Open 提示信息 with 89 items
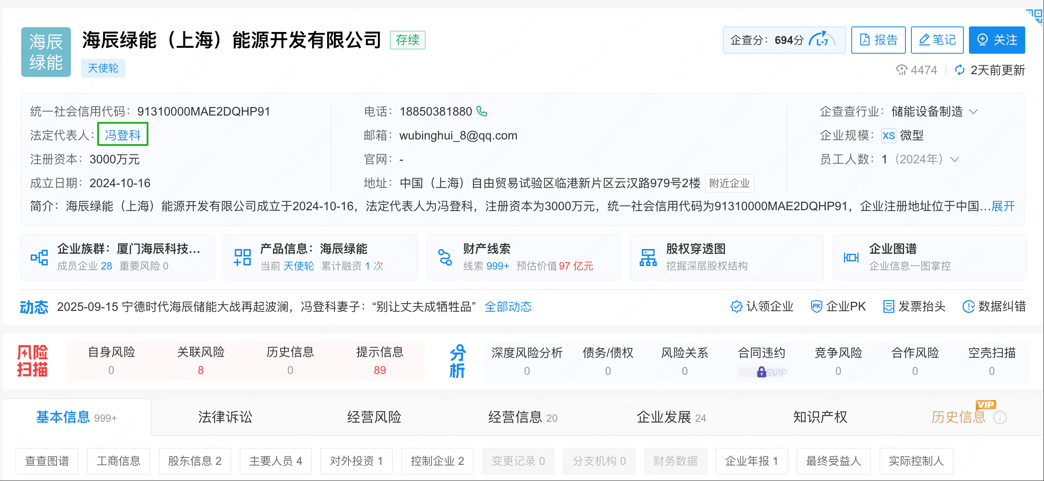Image resolution: width=1044 pixels, height=481 pixels. click(380, 361)
